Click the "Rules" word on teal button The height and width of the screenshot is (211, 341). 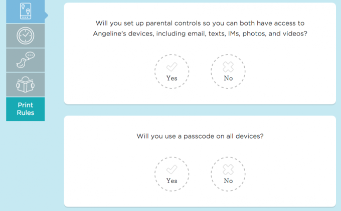pyautogui.click(x=26, y=113)
